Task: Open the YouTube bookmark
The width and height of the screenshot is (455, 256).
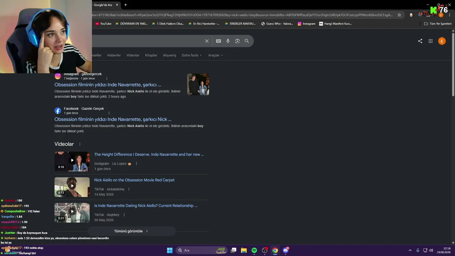Action: [103, 24]
